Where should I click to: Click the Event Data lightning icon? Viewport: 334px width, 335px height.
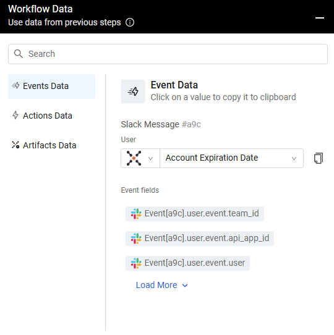(x=133, y=91)
